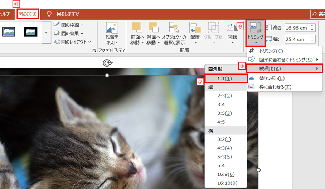The image size is (325, 189).
Task: Open Picture Border (図の枠線) dropdown
Action: 69,25
